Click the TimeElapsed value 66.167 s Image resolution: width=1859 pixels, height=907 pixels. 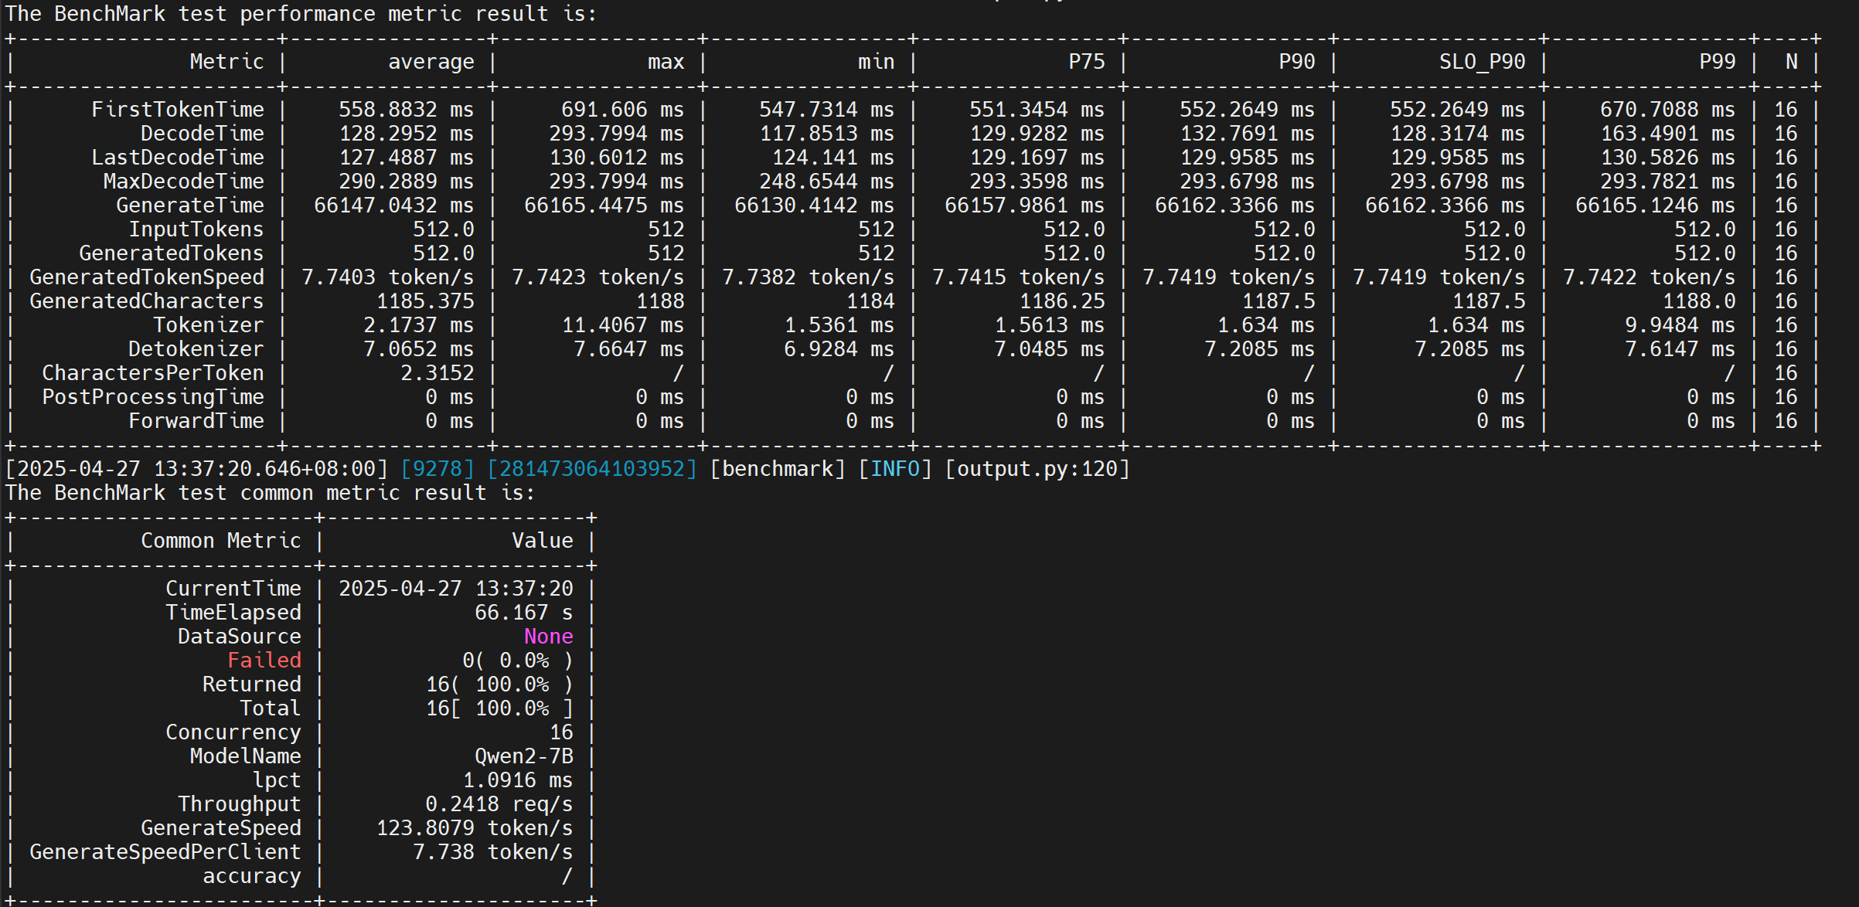(523, 613)
